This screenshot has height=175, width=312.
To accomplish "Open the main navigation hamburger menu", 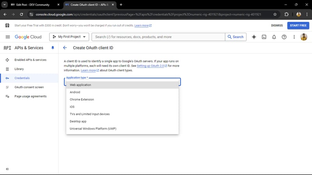I will pos(7,37).
